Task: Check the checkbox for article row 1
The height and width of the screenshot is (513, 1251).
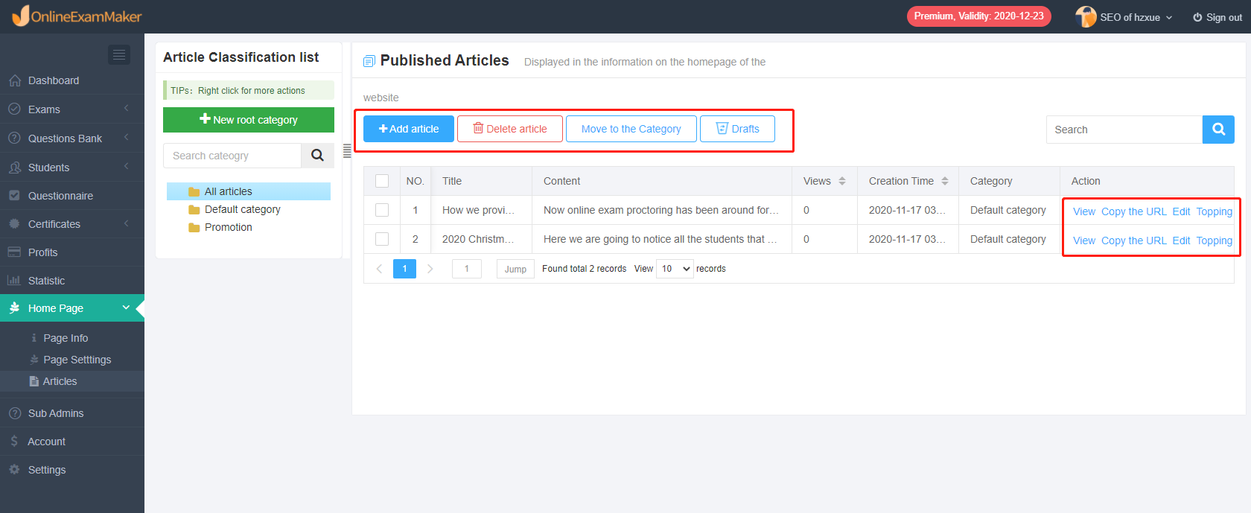Action: coord(382,210)
